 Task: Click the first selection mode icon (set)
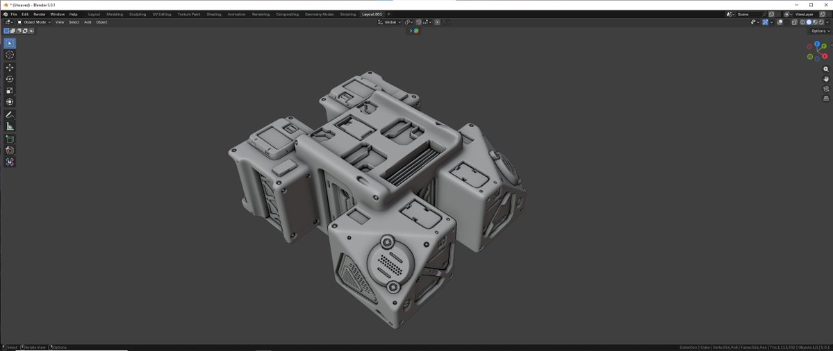[x=6, y=31]
